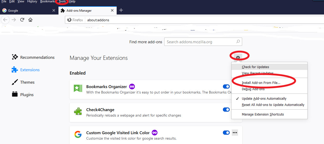This screenshot has height=144, width=324.
Task: Open a new tab with plus button
Action: click(121, 10)
